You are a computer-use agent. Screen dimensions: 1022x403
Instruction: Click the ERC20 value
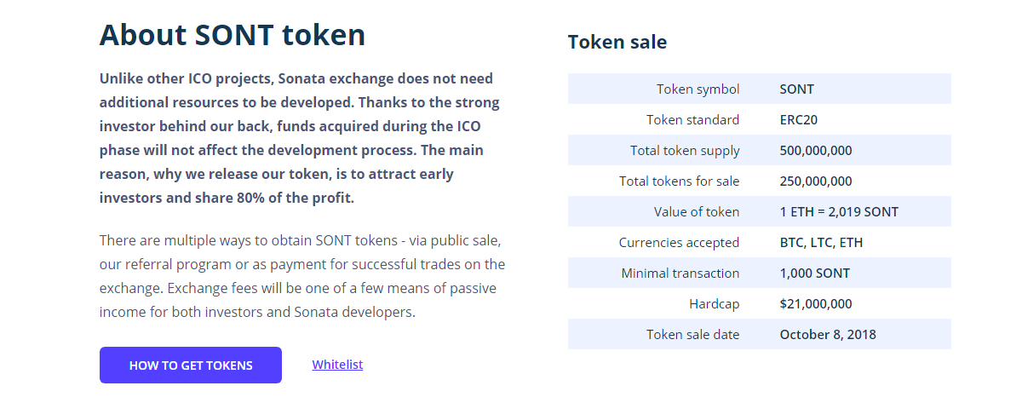point(798,120)
